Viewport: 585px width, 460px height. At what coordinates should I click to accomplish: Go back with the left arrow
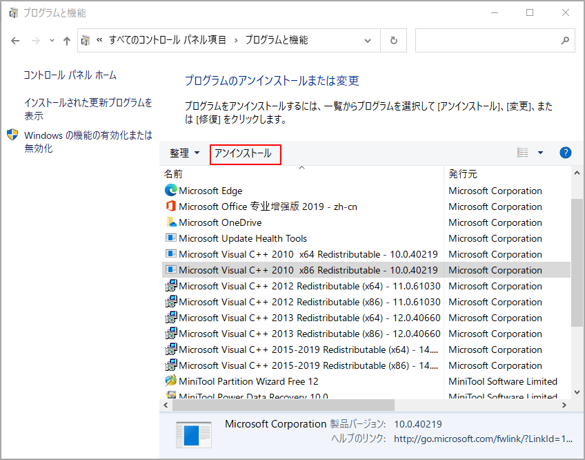15,41
